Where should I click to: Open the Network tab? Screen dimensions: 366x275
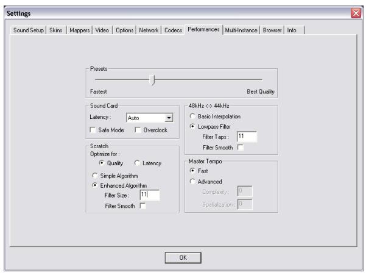pyautogui.click(x=149, y=30)
